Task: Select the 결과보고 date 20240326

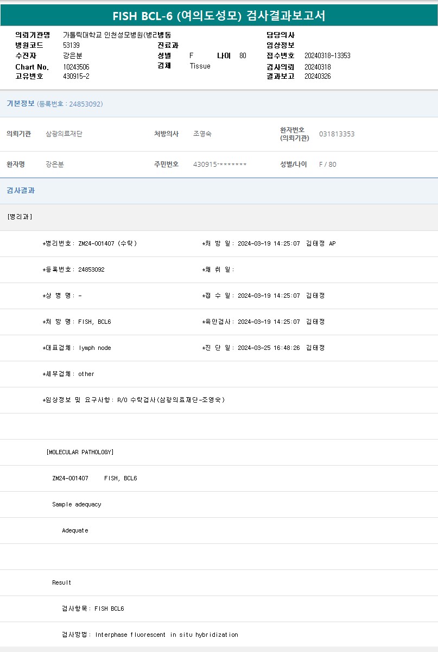Action: coord(318,77)
